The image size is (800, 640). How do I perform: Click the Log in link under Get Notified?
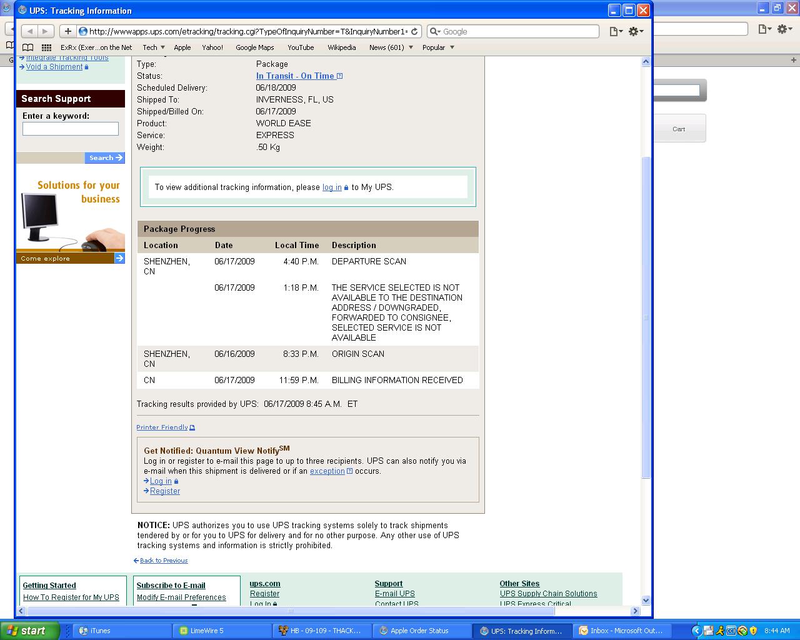pos(161,481)
